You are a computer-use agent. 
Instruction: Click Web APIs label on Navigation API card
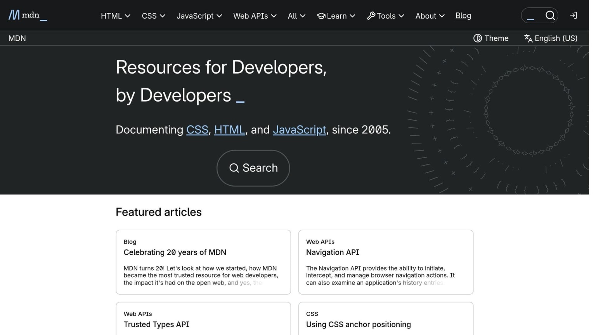(x=320, y=242)
